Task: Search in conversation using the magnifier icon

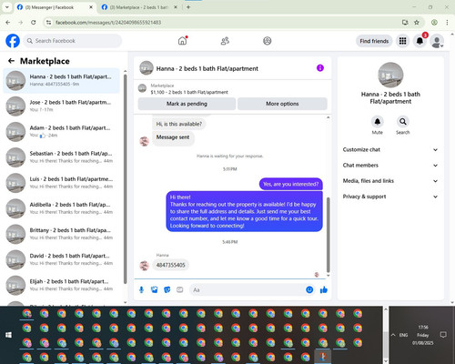Action: tap(403, 122)
